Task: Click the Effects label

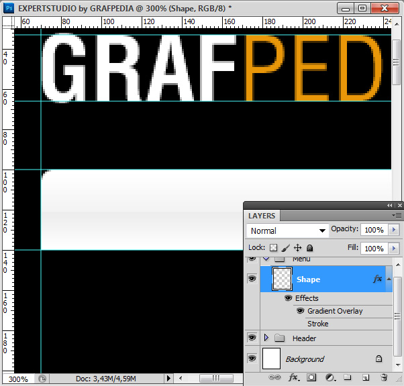Action: 307,298
